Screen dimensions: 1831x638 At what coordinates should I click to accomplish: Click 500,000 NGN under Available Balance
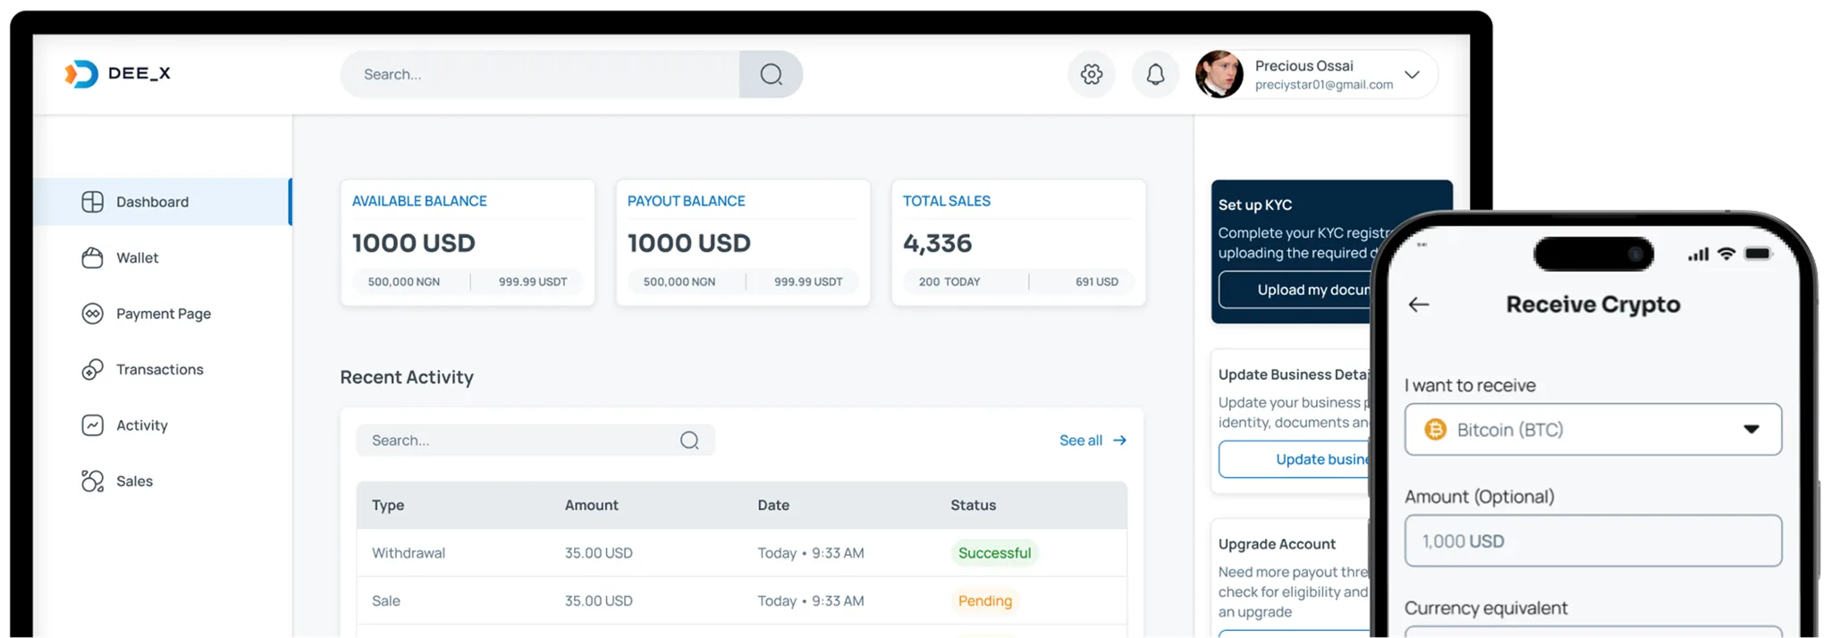[x=403, y=281]
